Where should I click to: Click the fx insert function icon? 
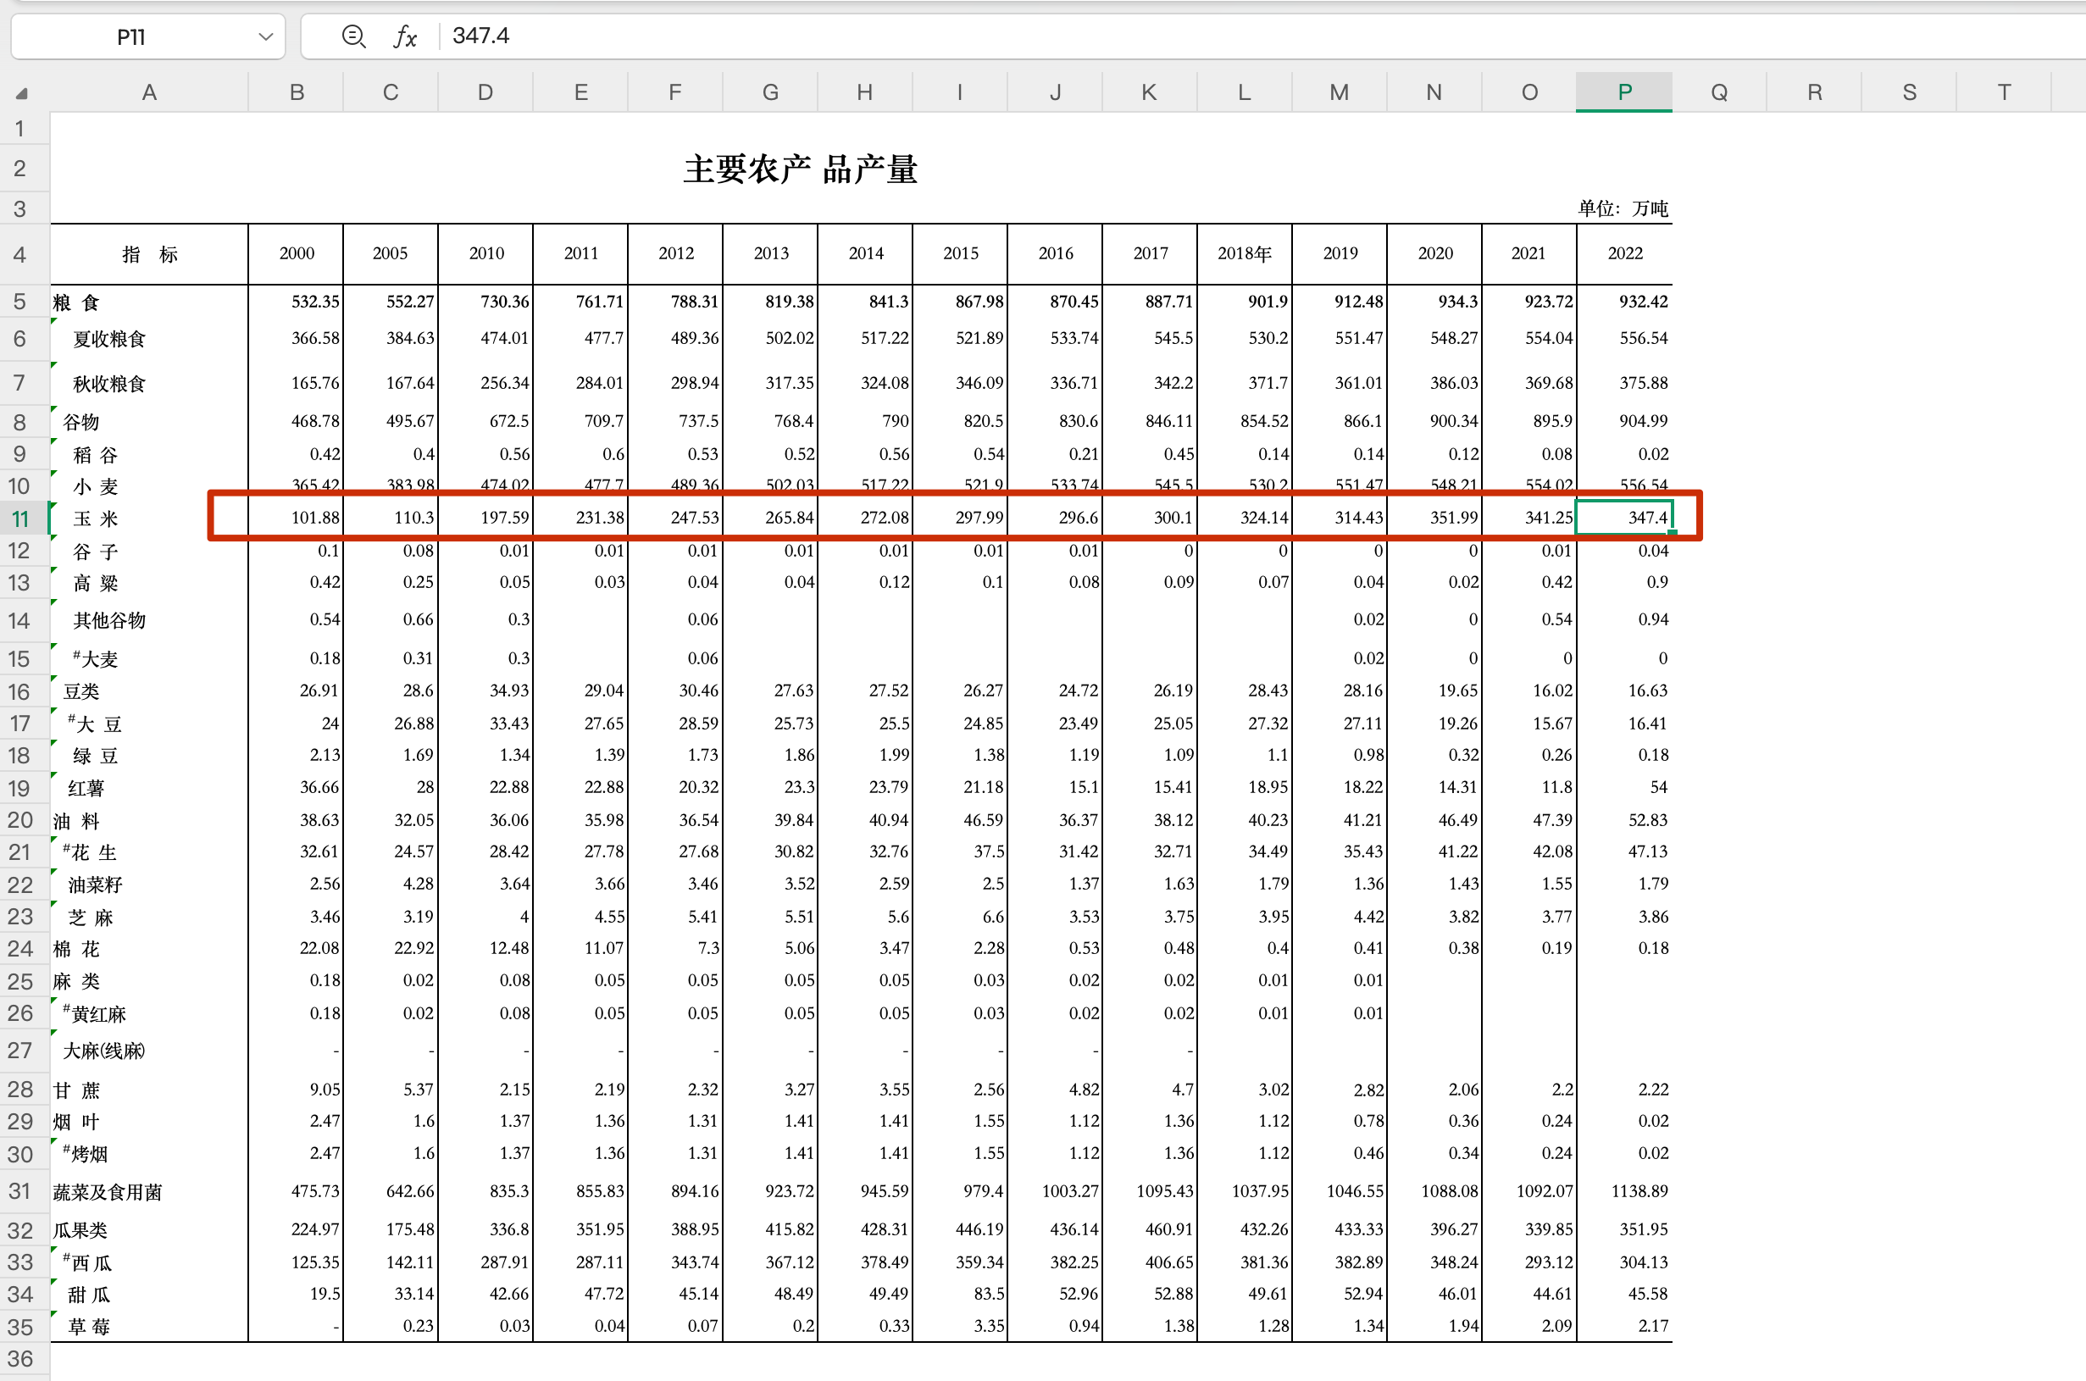click(405, 36)
